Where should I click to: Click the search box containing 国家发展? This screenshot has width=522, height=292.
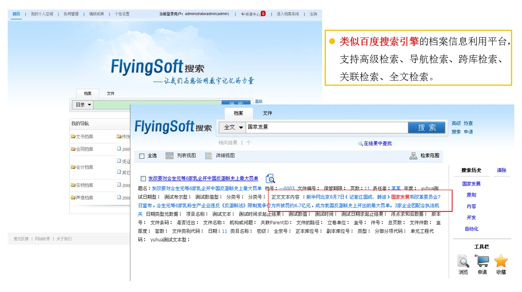coord(327,128)
